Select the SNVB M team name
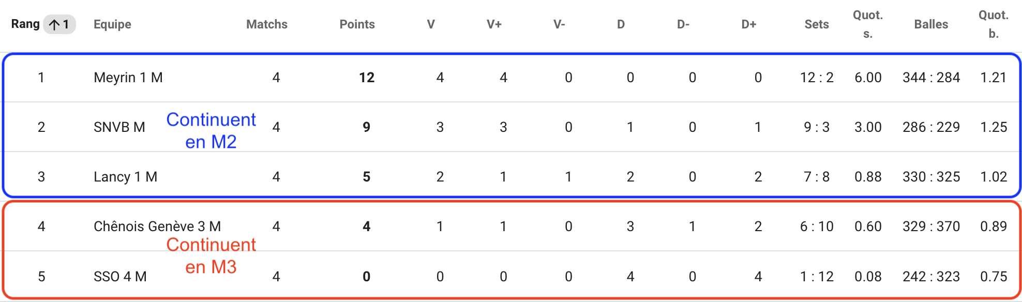Image resolution: width=1022 pixels, height=302 pixels. point(119,127)
